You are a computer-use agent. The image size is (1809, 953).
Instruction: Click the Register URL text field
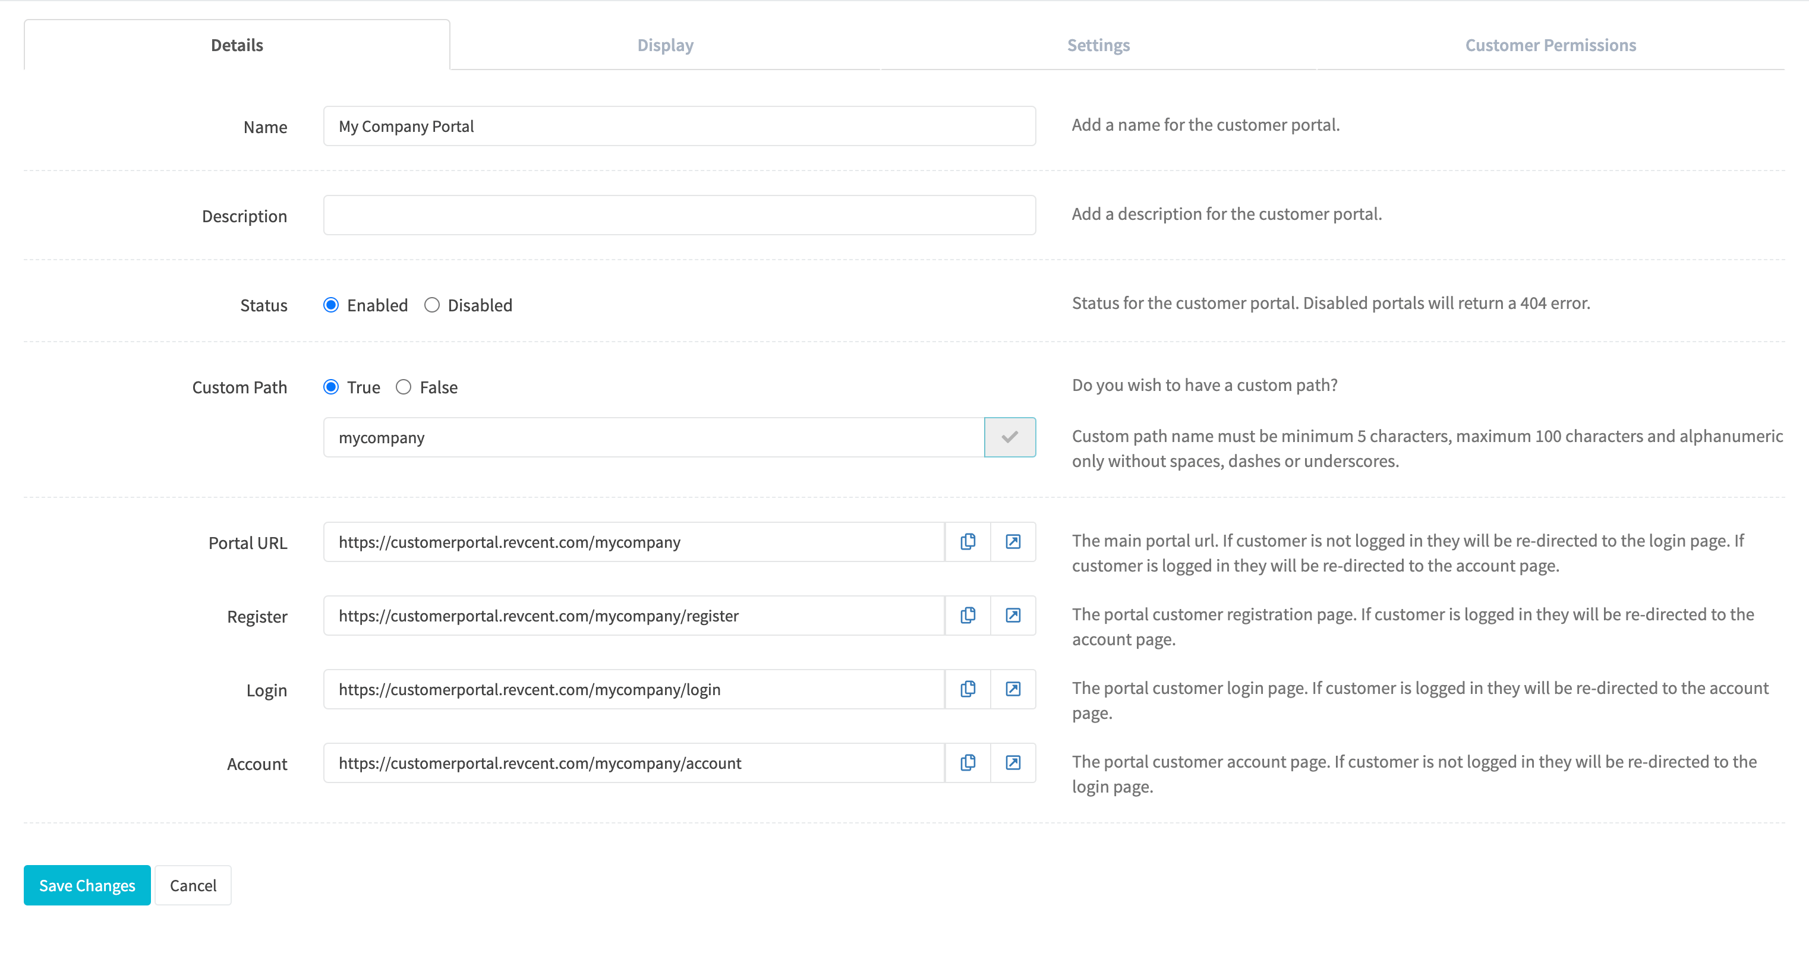pyautogui.click(x=634, y=615)
